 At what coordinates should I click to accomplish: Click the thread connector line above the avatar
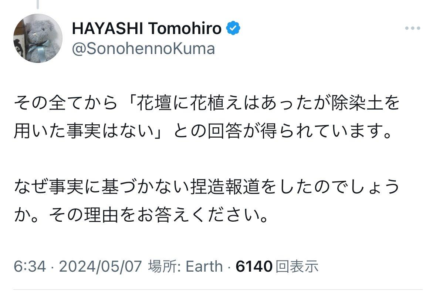[38, 4]
